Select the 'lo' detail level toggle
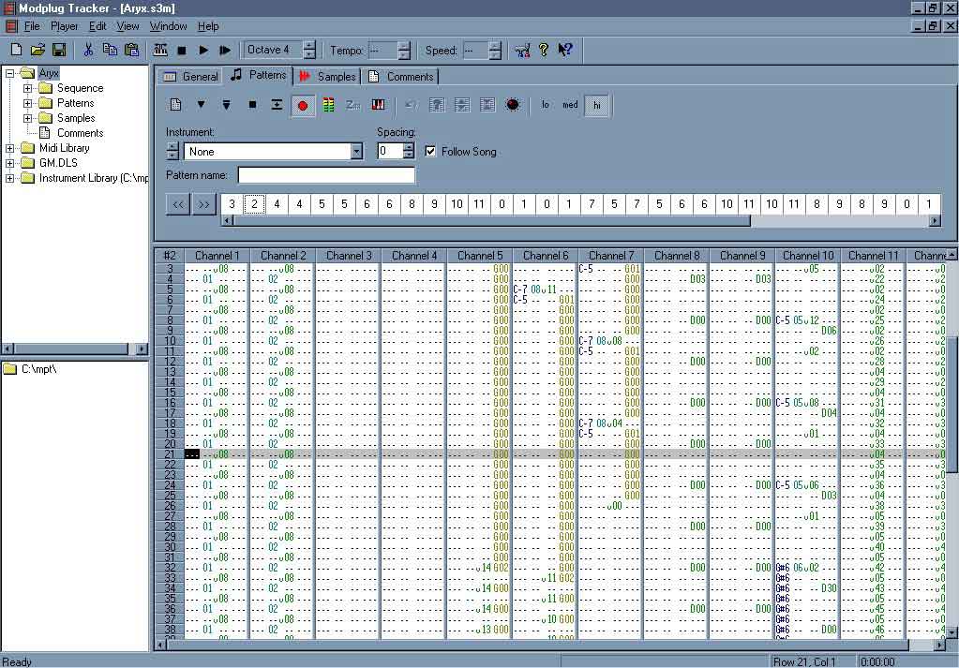This screenshot has height=668, width=959. coord(546,105)
